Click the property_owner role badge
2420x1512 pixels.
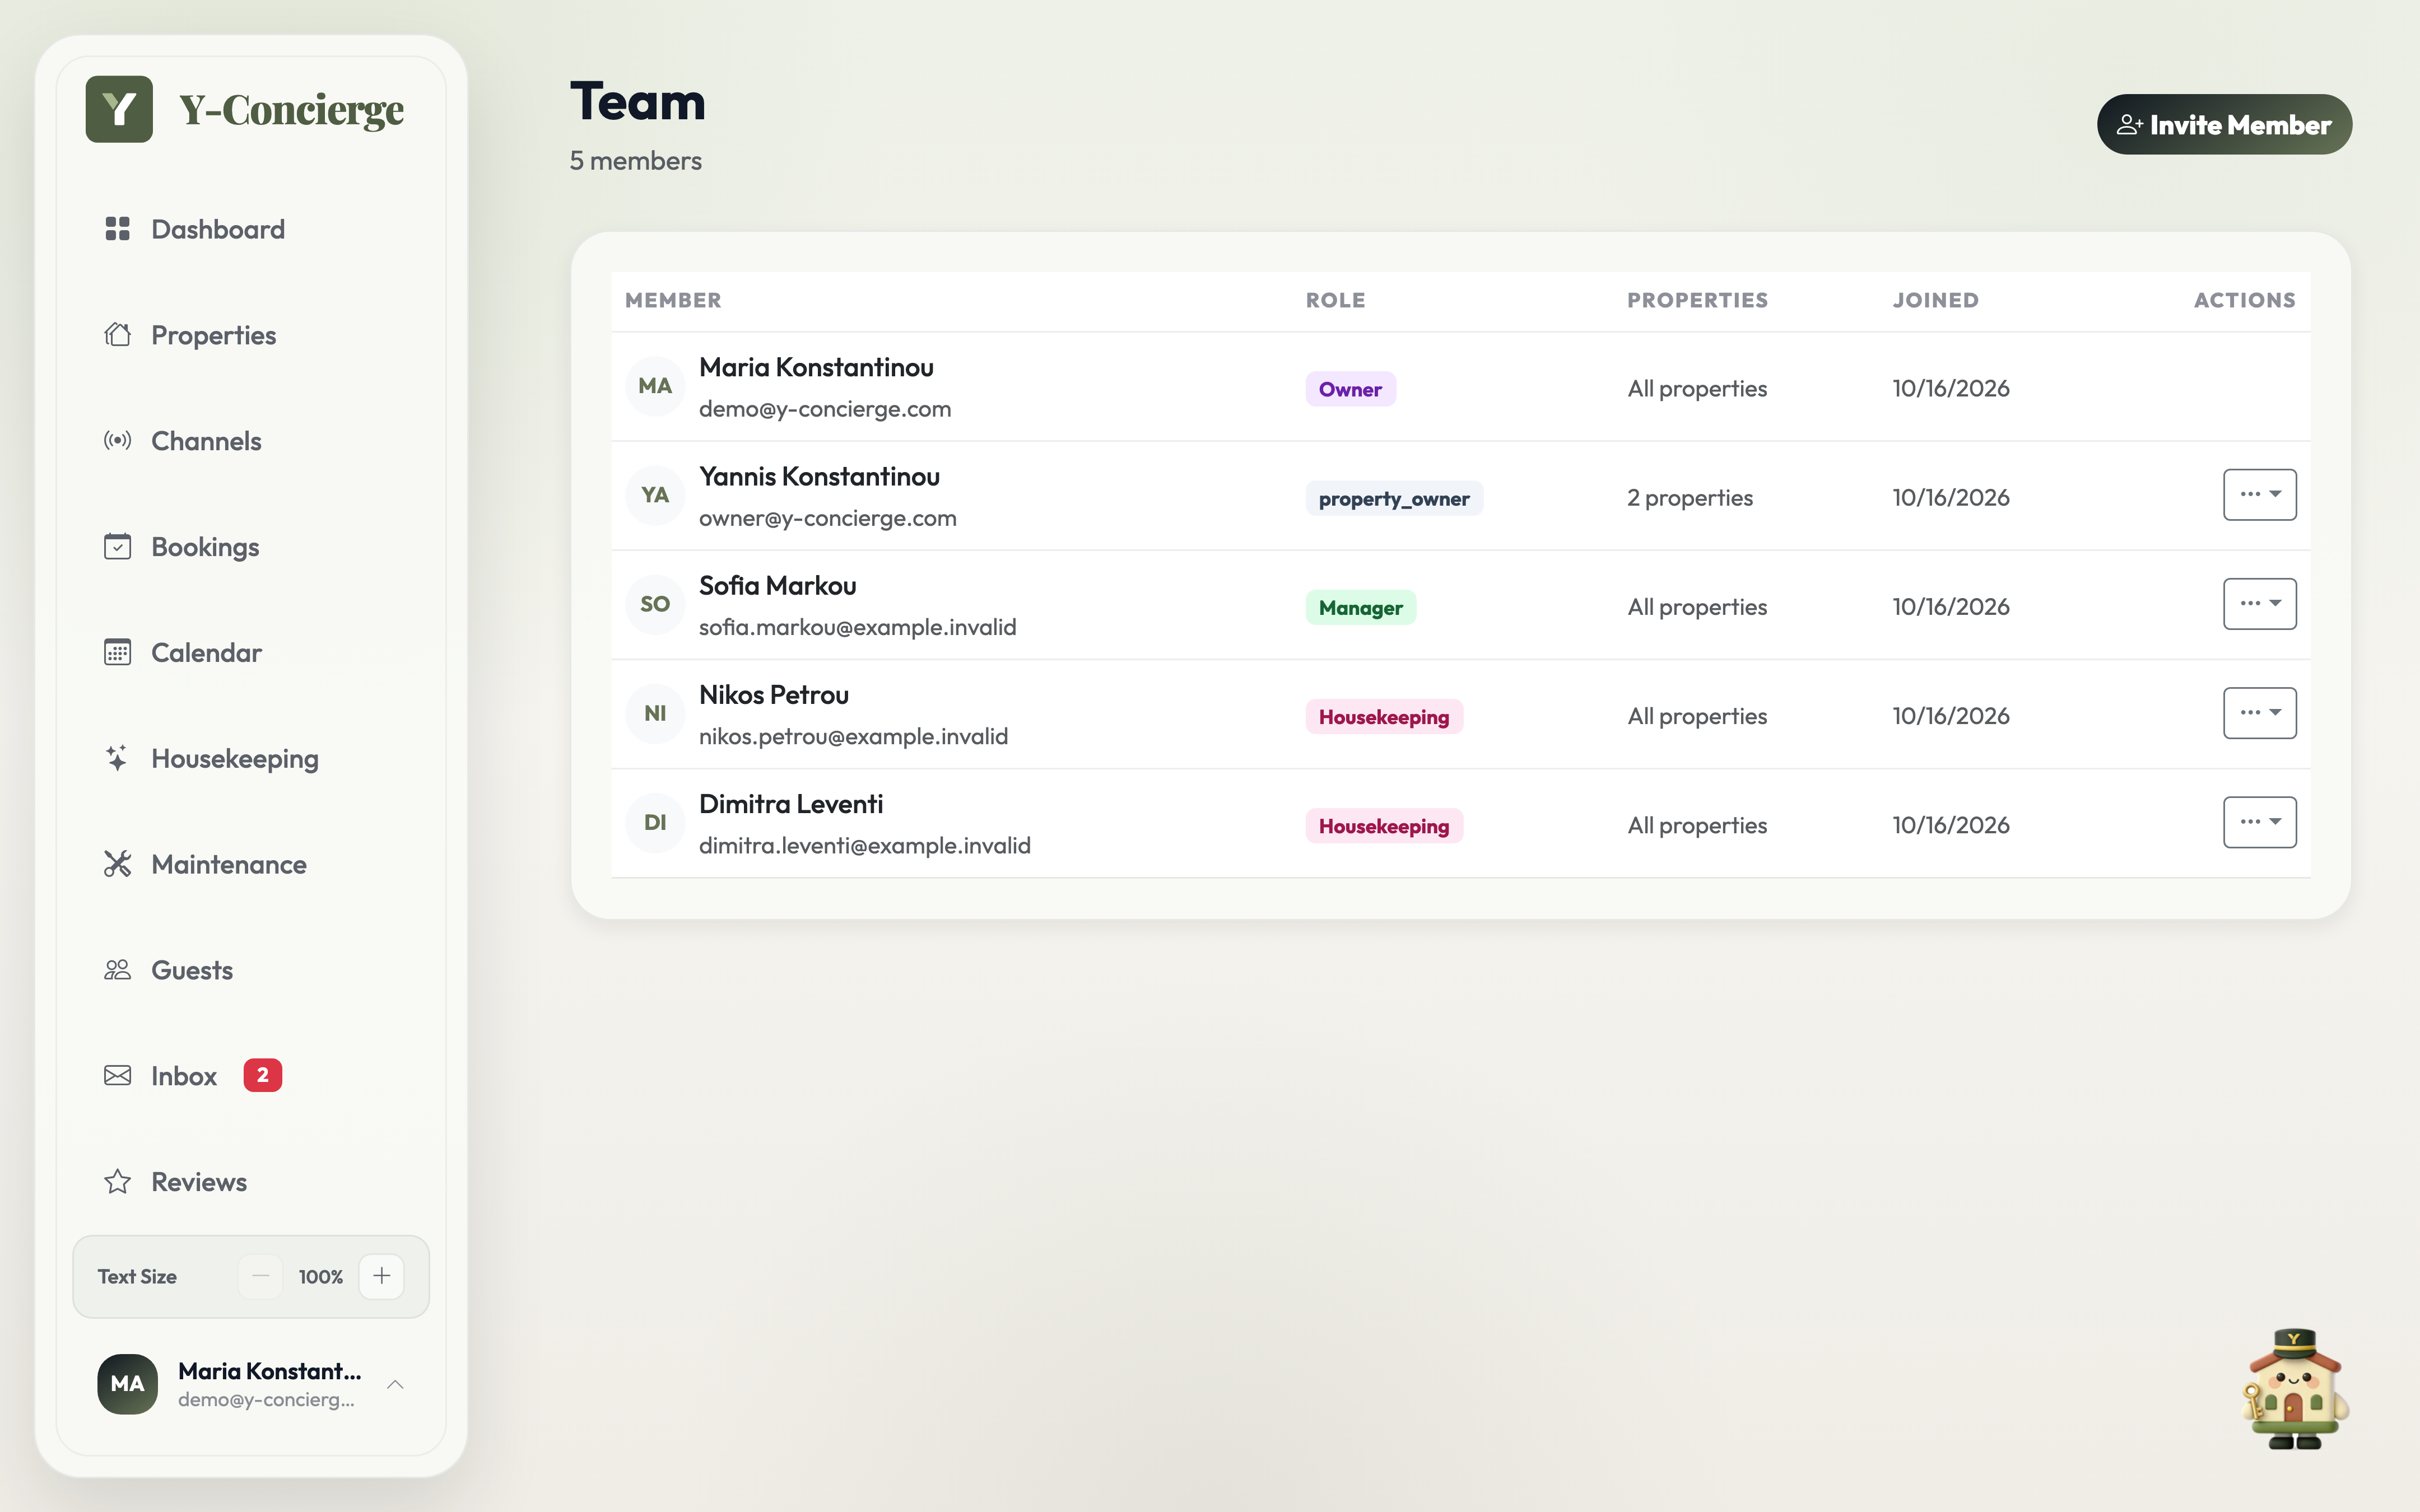click(1394, 498)
